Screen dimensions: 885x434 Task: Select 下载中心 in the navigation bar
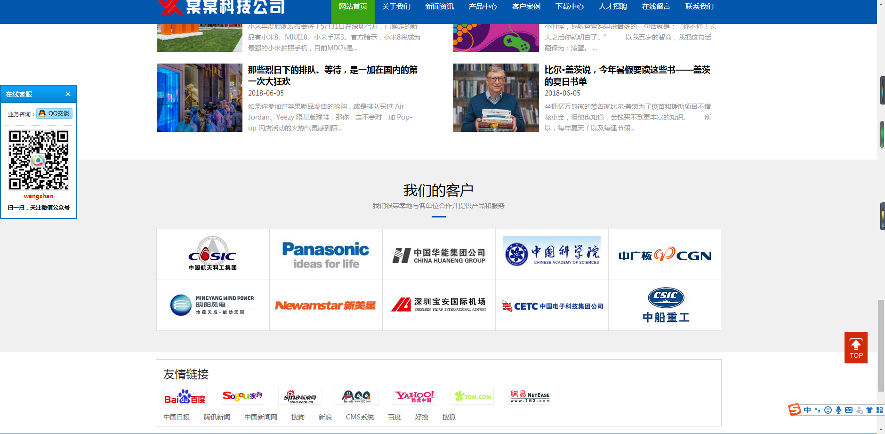pyautogui.click(x=570, y=7)
